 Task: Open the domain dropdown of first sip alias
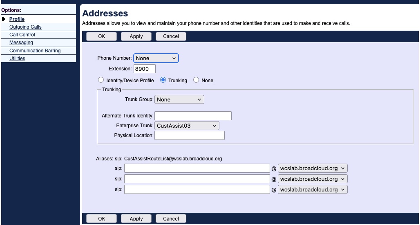coord(313,168)
